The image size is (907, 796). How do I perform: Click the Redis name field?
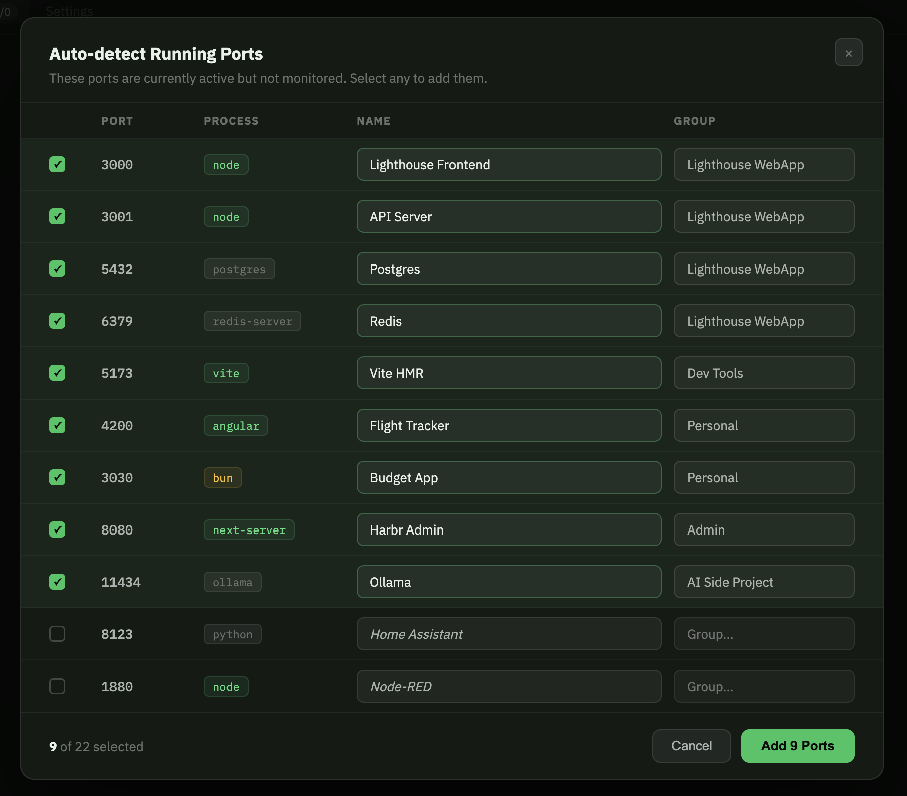509,321
